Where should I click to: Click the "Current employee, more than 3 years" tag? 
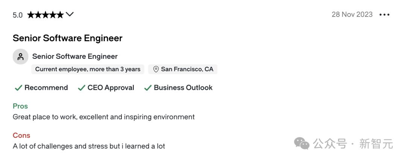click(x=88, y=69)
